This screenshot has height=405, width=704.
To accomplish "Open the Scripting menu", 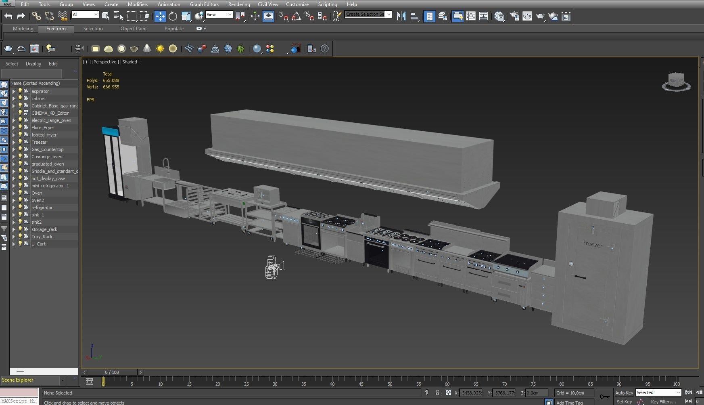I will 328,4.
